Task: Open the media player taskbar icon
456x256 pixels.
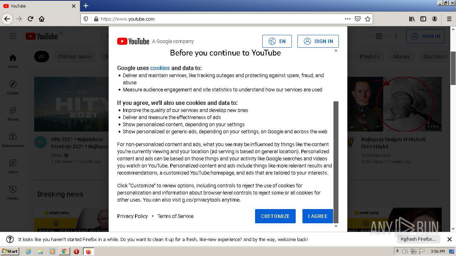Action: pyautogui.click(x=52, y=251)
